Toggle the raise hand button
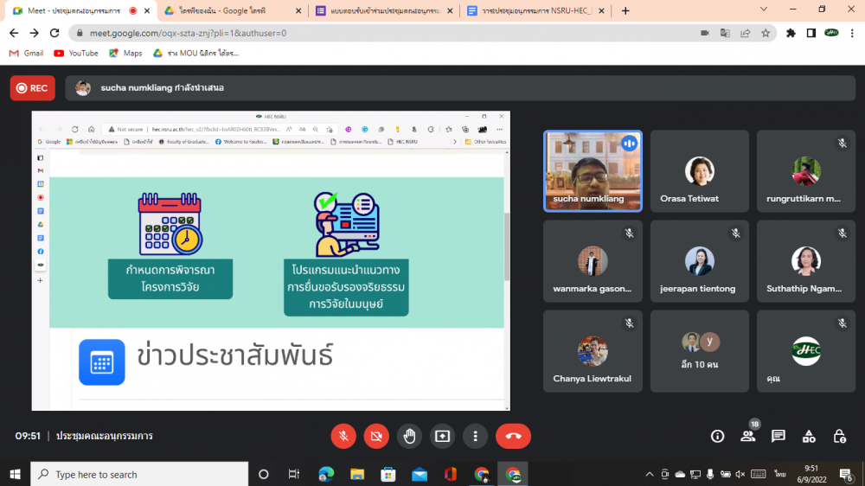 click(410, 436)
